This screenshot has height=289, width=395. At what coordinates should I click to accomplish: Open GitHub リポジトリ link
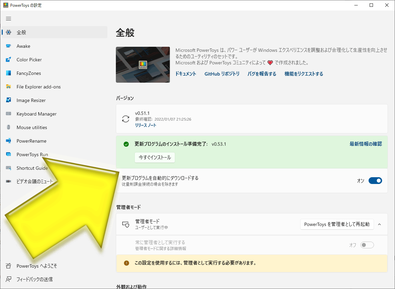[x=222, y=74]
